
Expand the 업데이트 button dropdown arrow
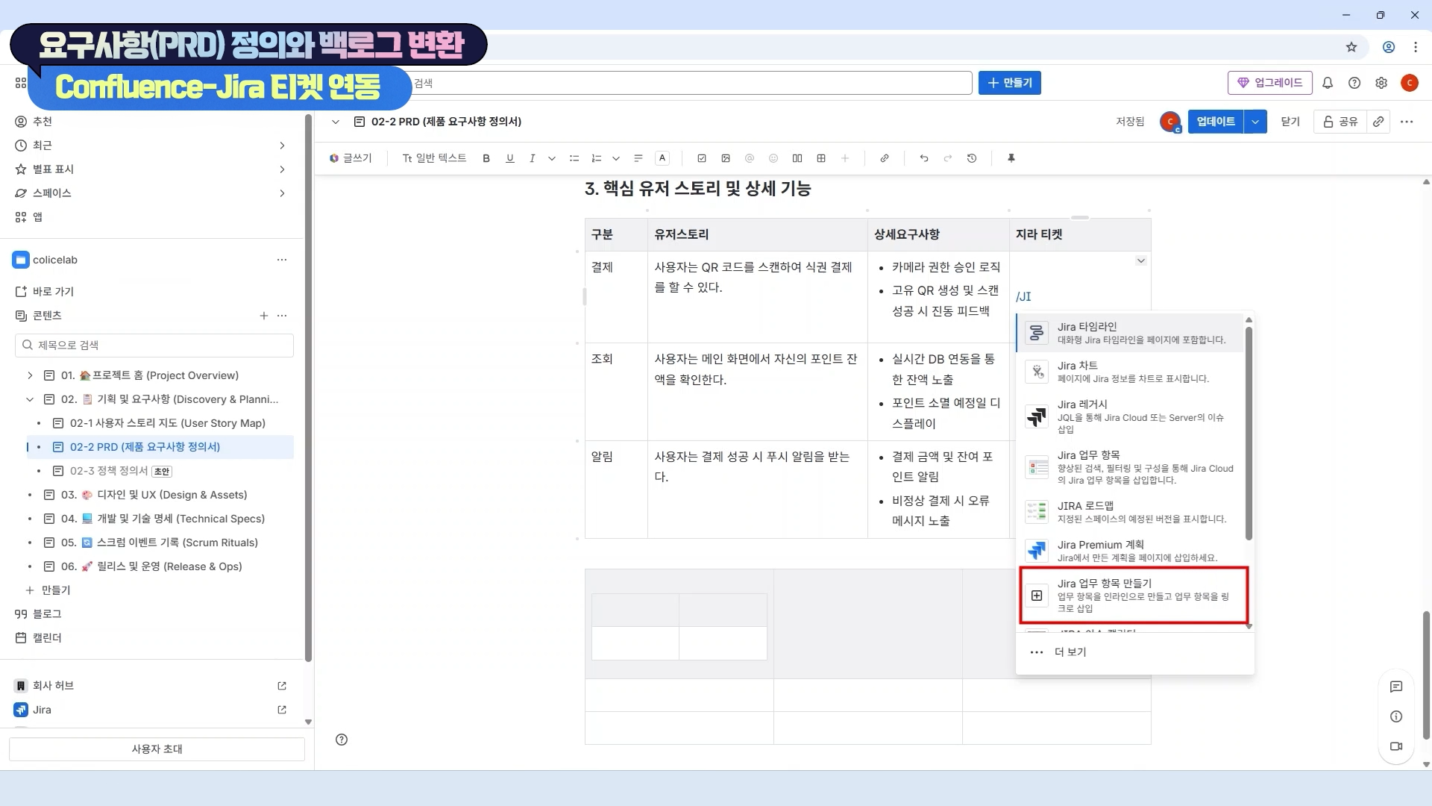pyautogui.click(x=1255, y=122)
